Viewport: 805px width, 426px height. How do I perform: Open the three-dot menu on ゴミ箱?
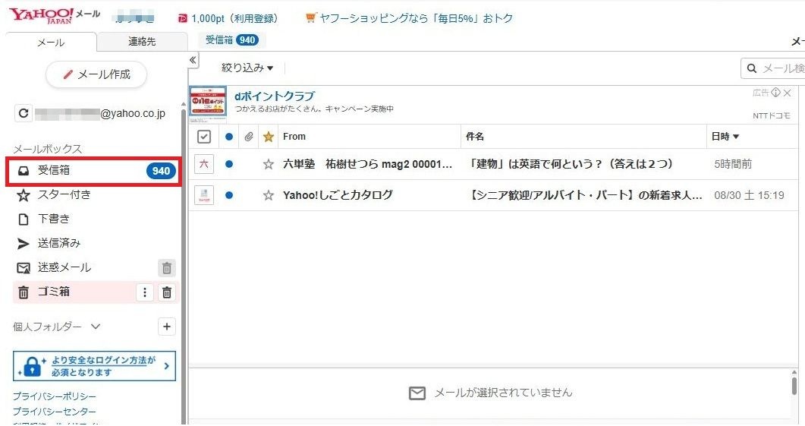(144, 292)
